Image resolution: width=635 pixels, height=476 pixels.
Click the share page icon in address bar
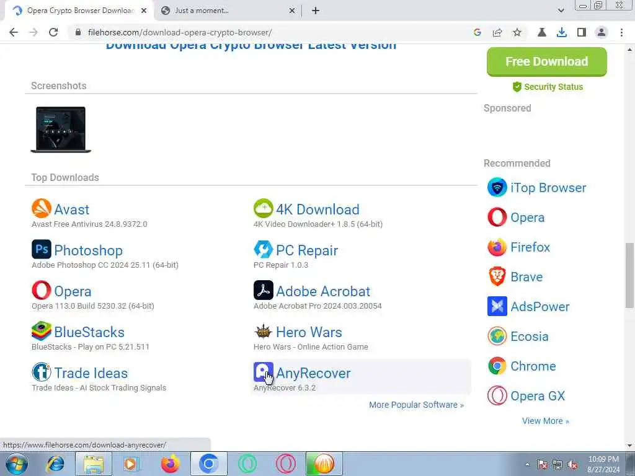click(x=497, y=32)
